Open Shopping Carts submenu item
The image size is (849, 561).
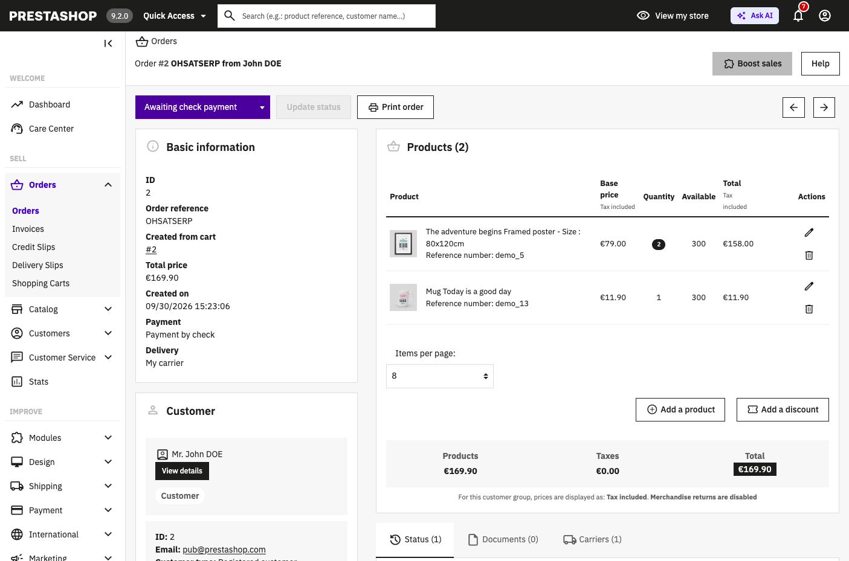[40, 283]
